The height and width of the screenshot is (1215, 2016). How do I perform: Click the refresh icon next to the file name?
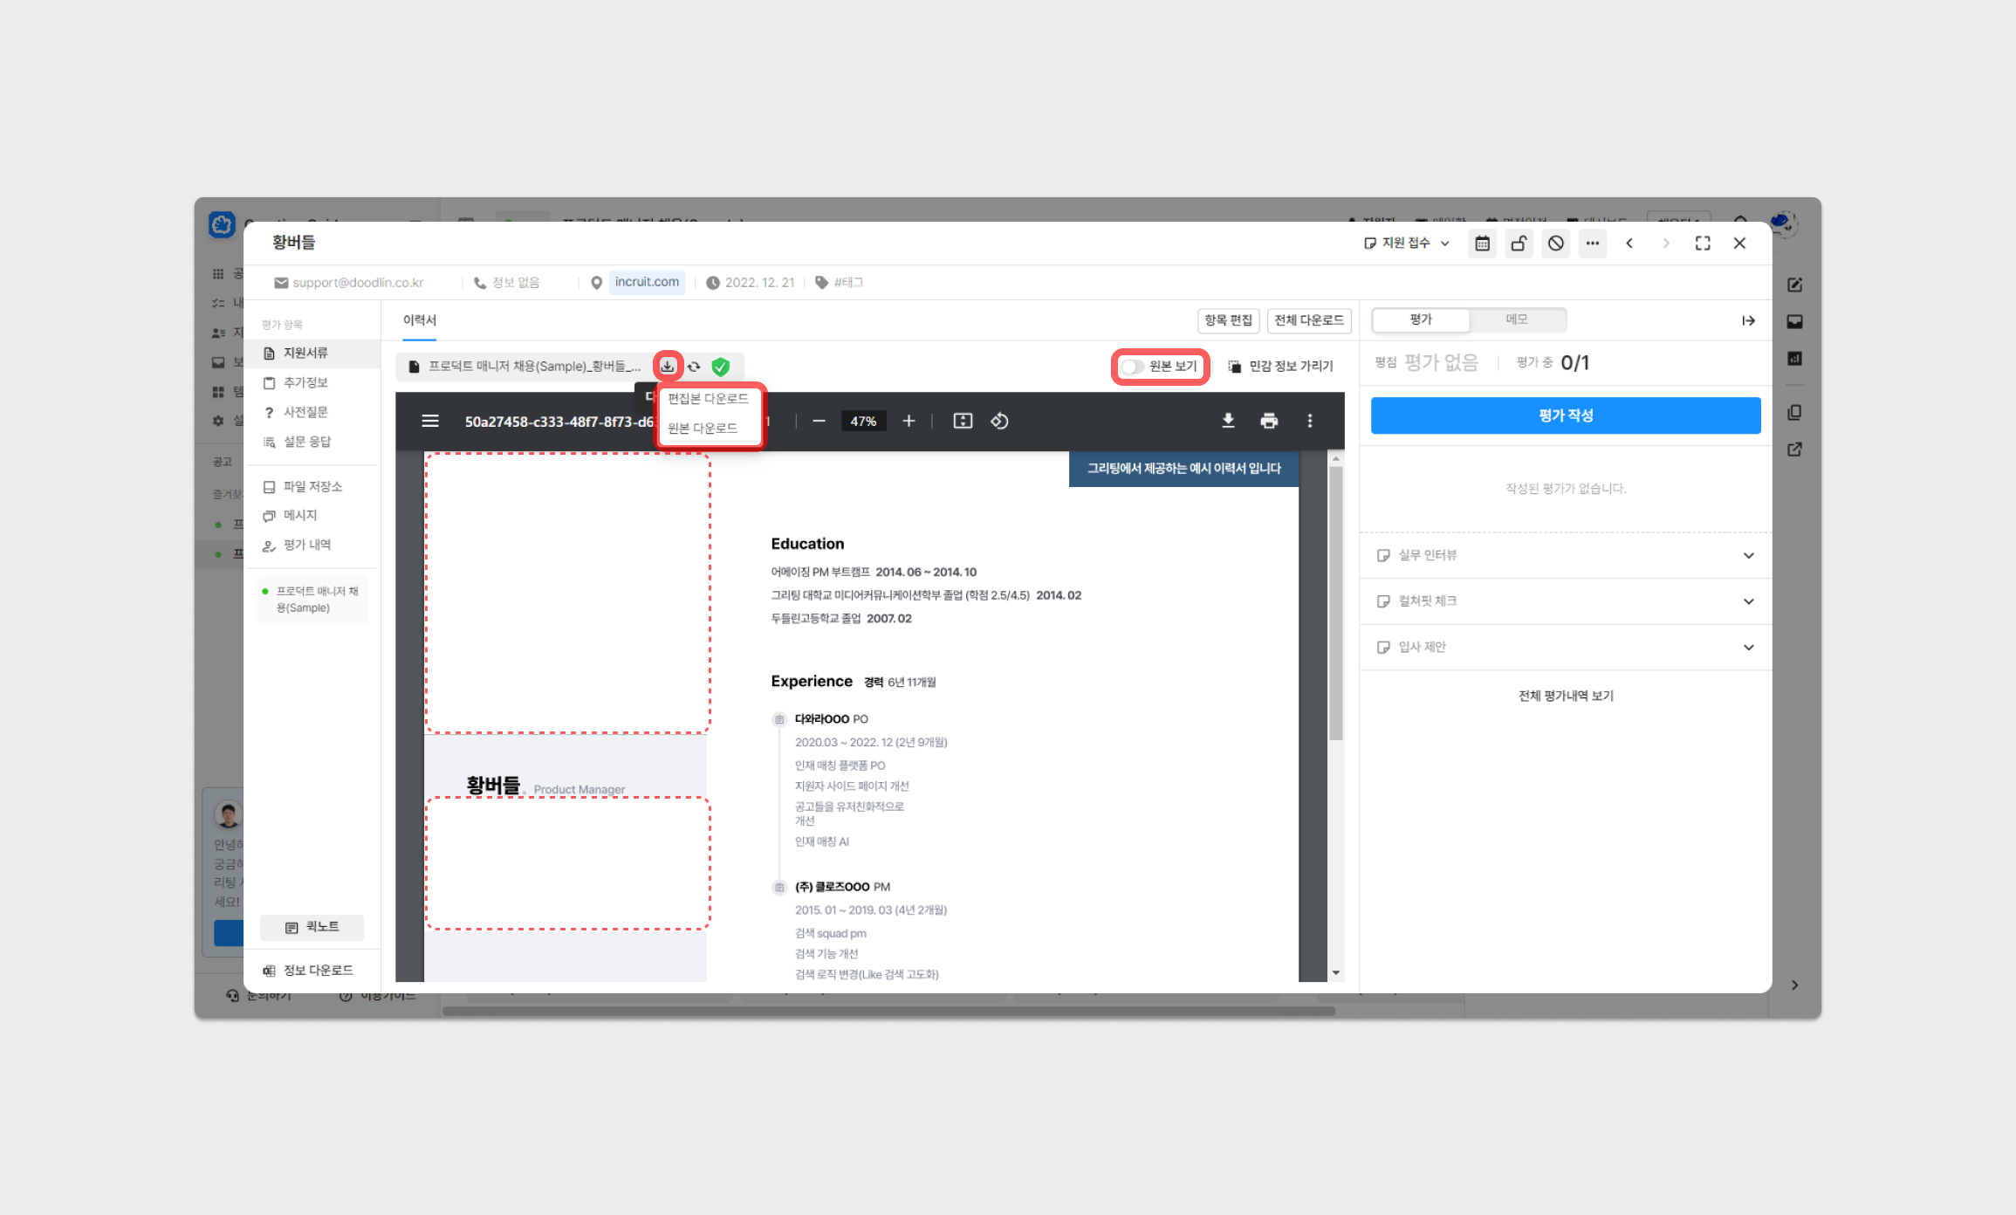(694, 367)
